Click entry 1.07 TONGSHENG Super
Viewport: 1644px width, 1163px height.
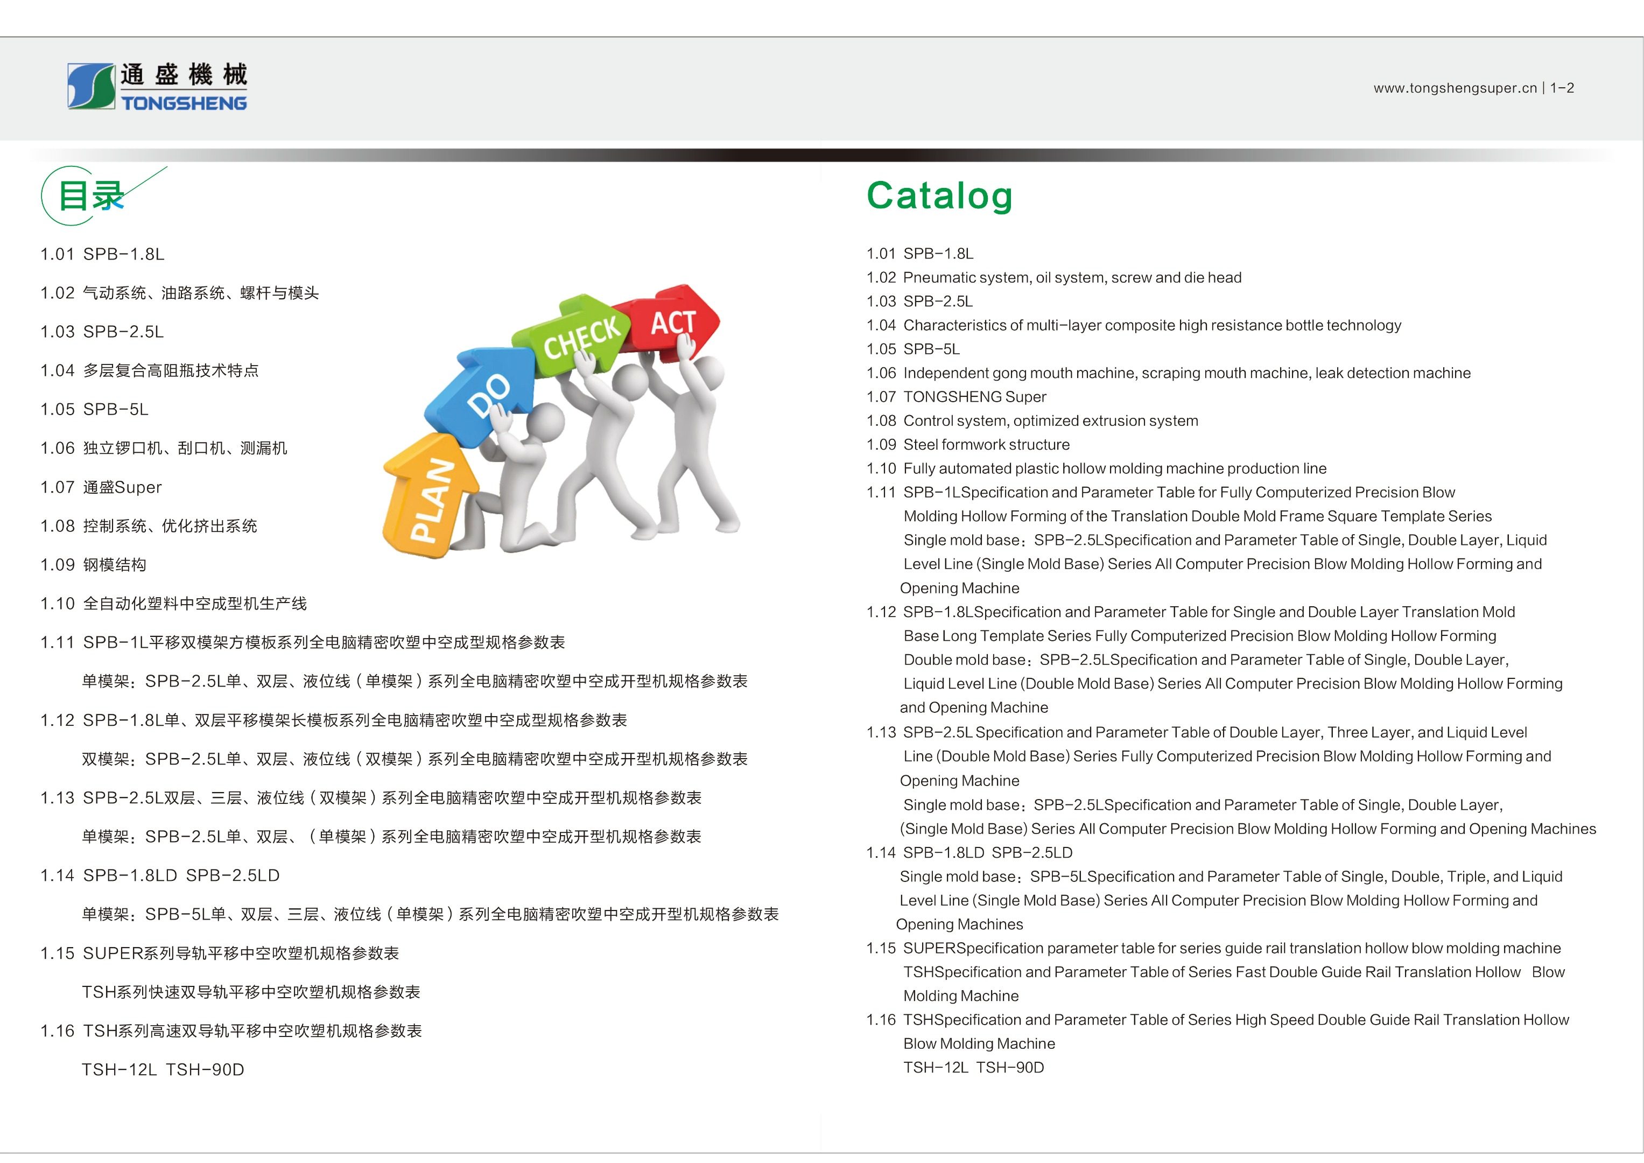[x=957, y=397]
